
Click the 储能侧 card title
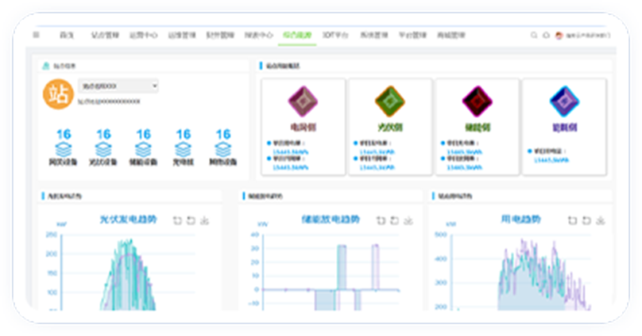[x=477, y=128]
